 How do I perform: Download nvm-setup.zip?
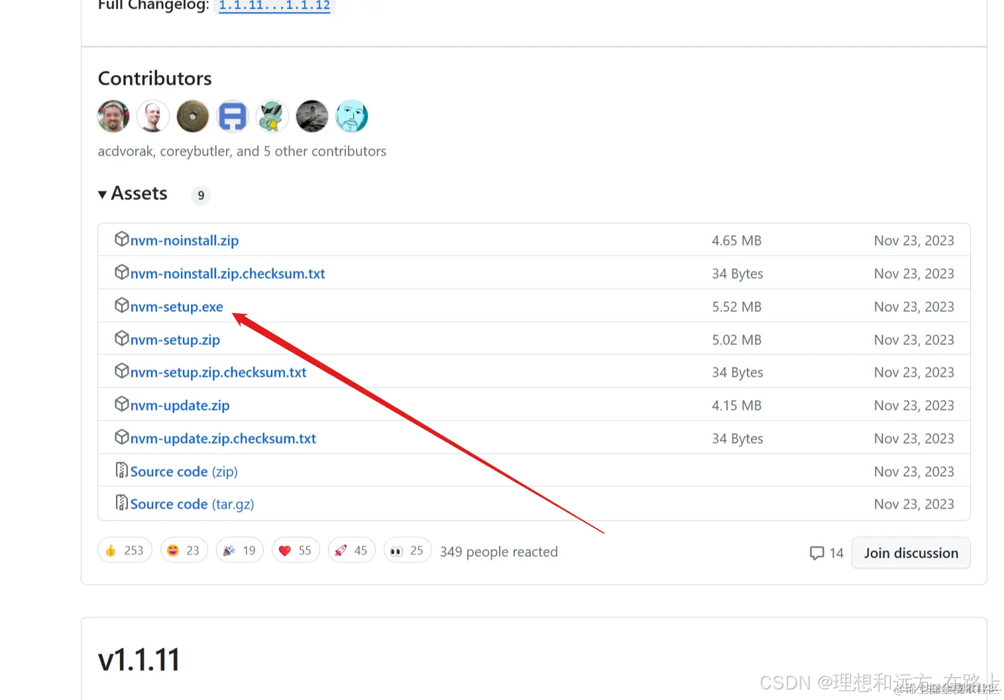(x=175, y=340)
